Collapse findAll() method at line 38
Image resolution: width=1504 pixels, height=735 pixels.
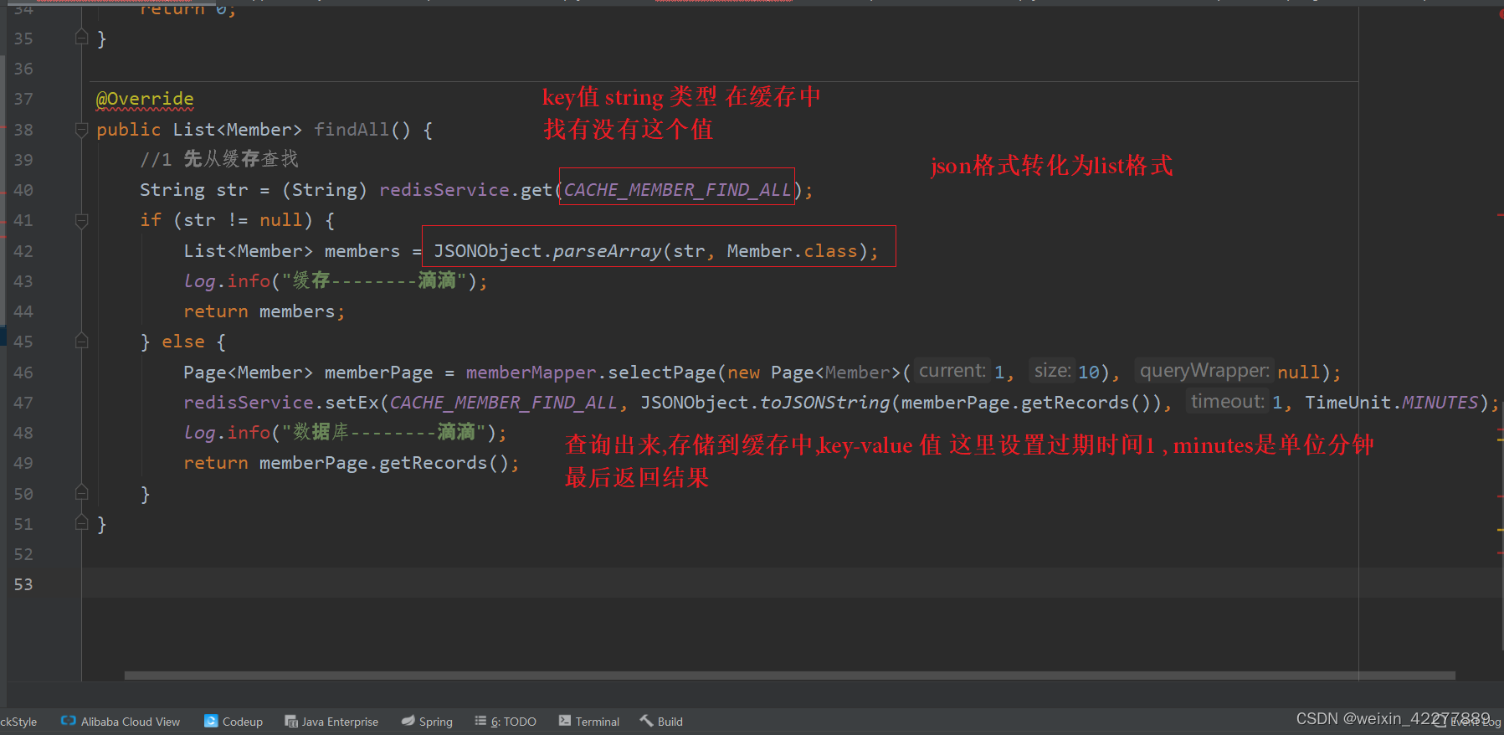coord(81,130)
